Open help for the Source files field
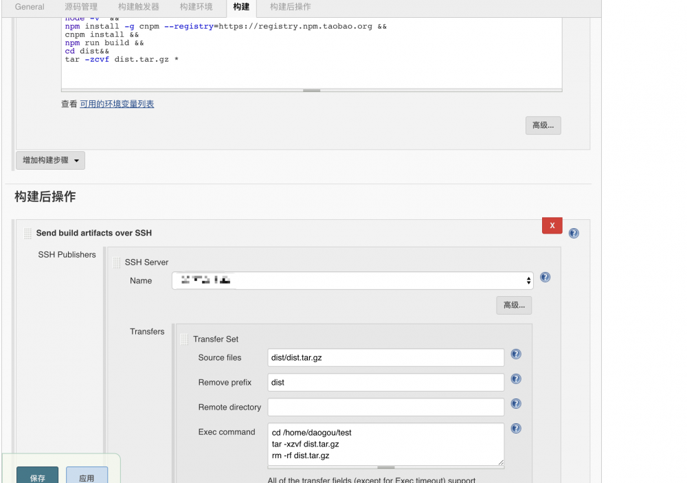Image resolution: width=687 pixels, height=483 pixels. click(x=516, y=354)
